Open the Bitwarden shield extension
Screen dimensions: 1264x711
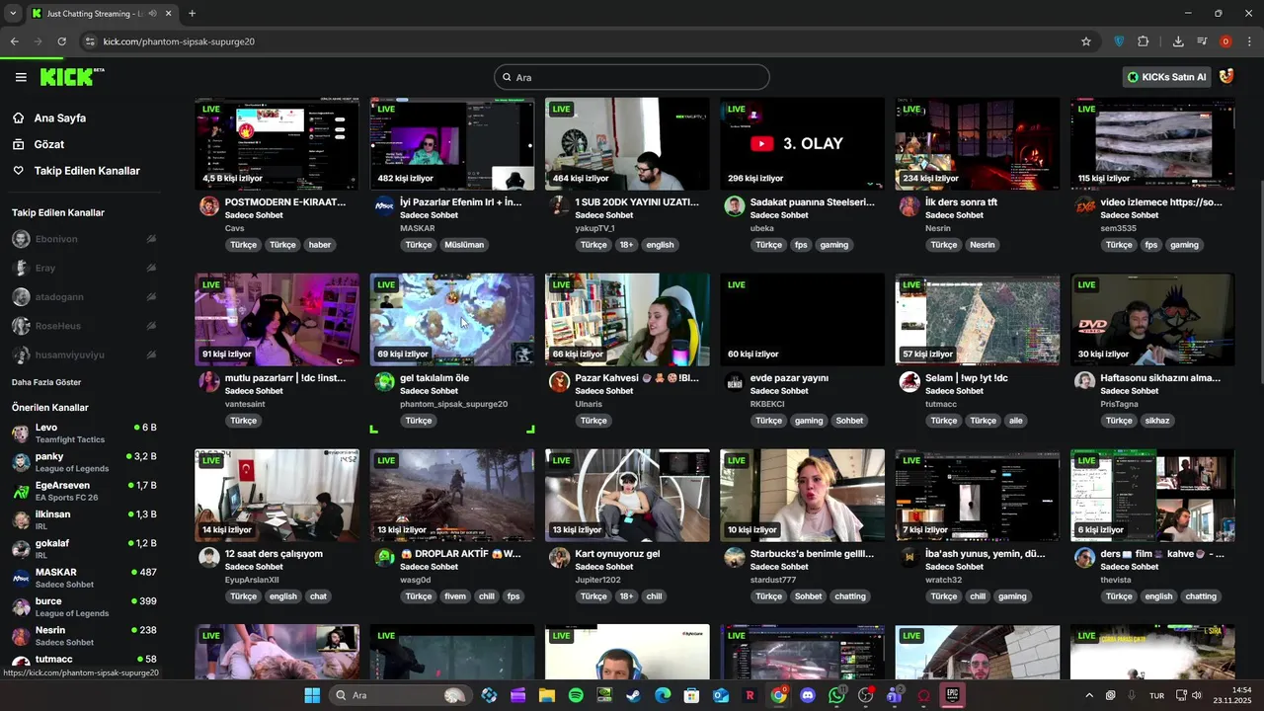1119,41
